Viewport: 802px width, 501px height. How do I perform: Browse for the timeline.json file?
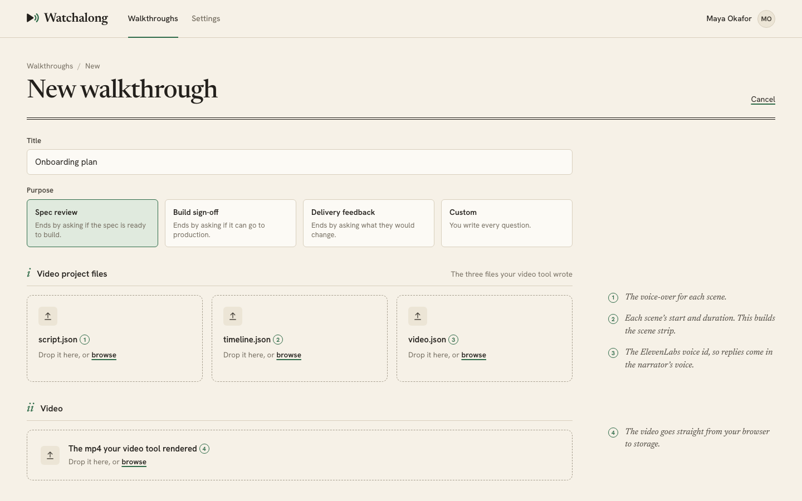[289, 355]
